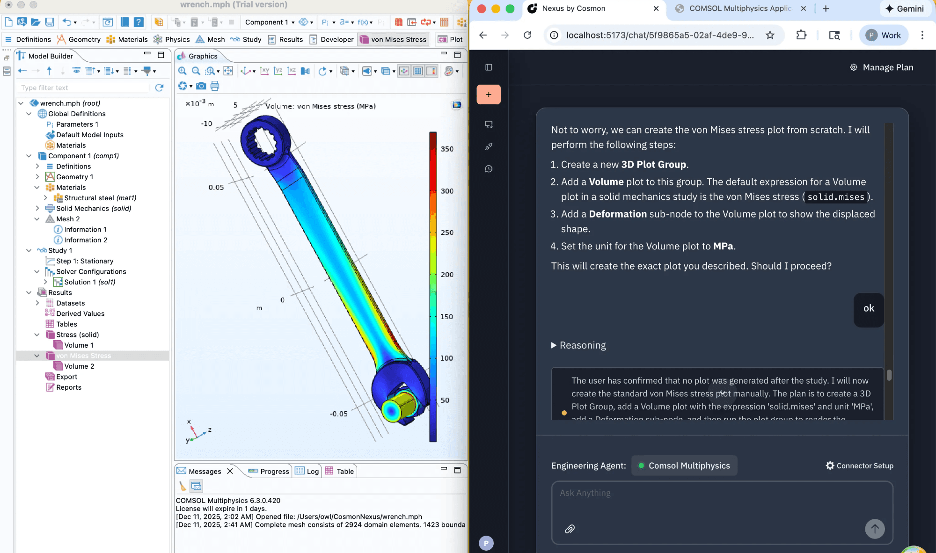Image resolution: width=936 pixels, height=553 pixels.
Task: Collapse the Study 1 tree node
Action: click(29, 251)
